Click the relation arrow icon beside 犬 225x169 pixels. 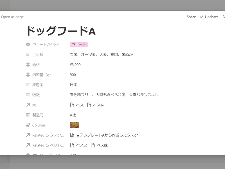pos(28,105)
